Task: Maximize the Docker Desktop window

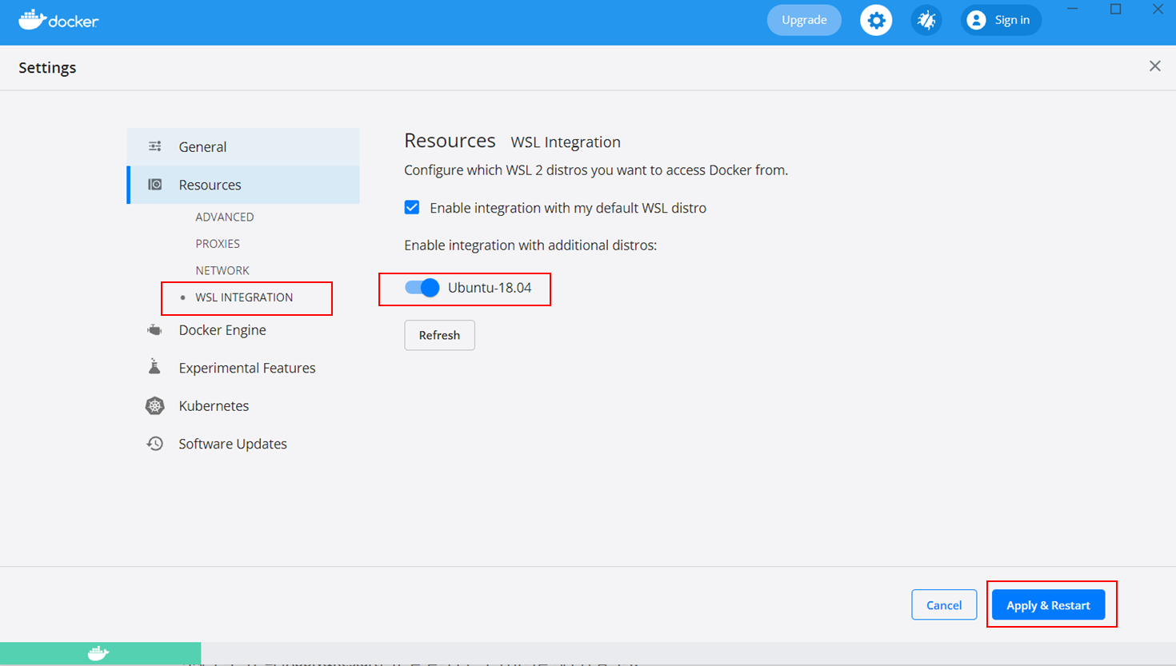Action: click(1115, 9)
